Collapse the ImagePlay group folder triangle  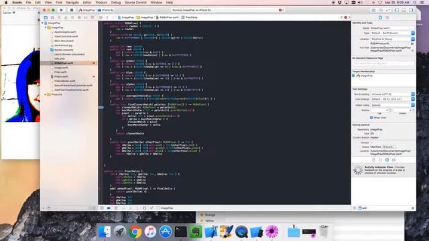[x=46, y=27]
